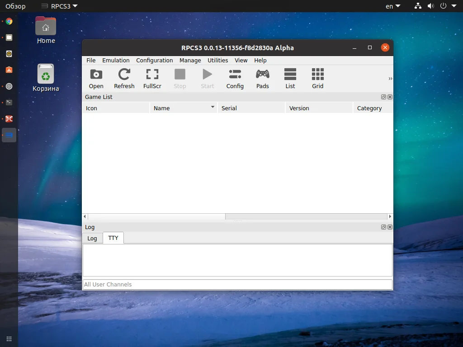Open Config settings icon

(235, 78)
